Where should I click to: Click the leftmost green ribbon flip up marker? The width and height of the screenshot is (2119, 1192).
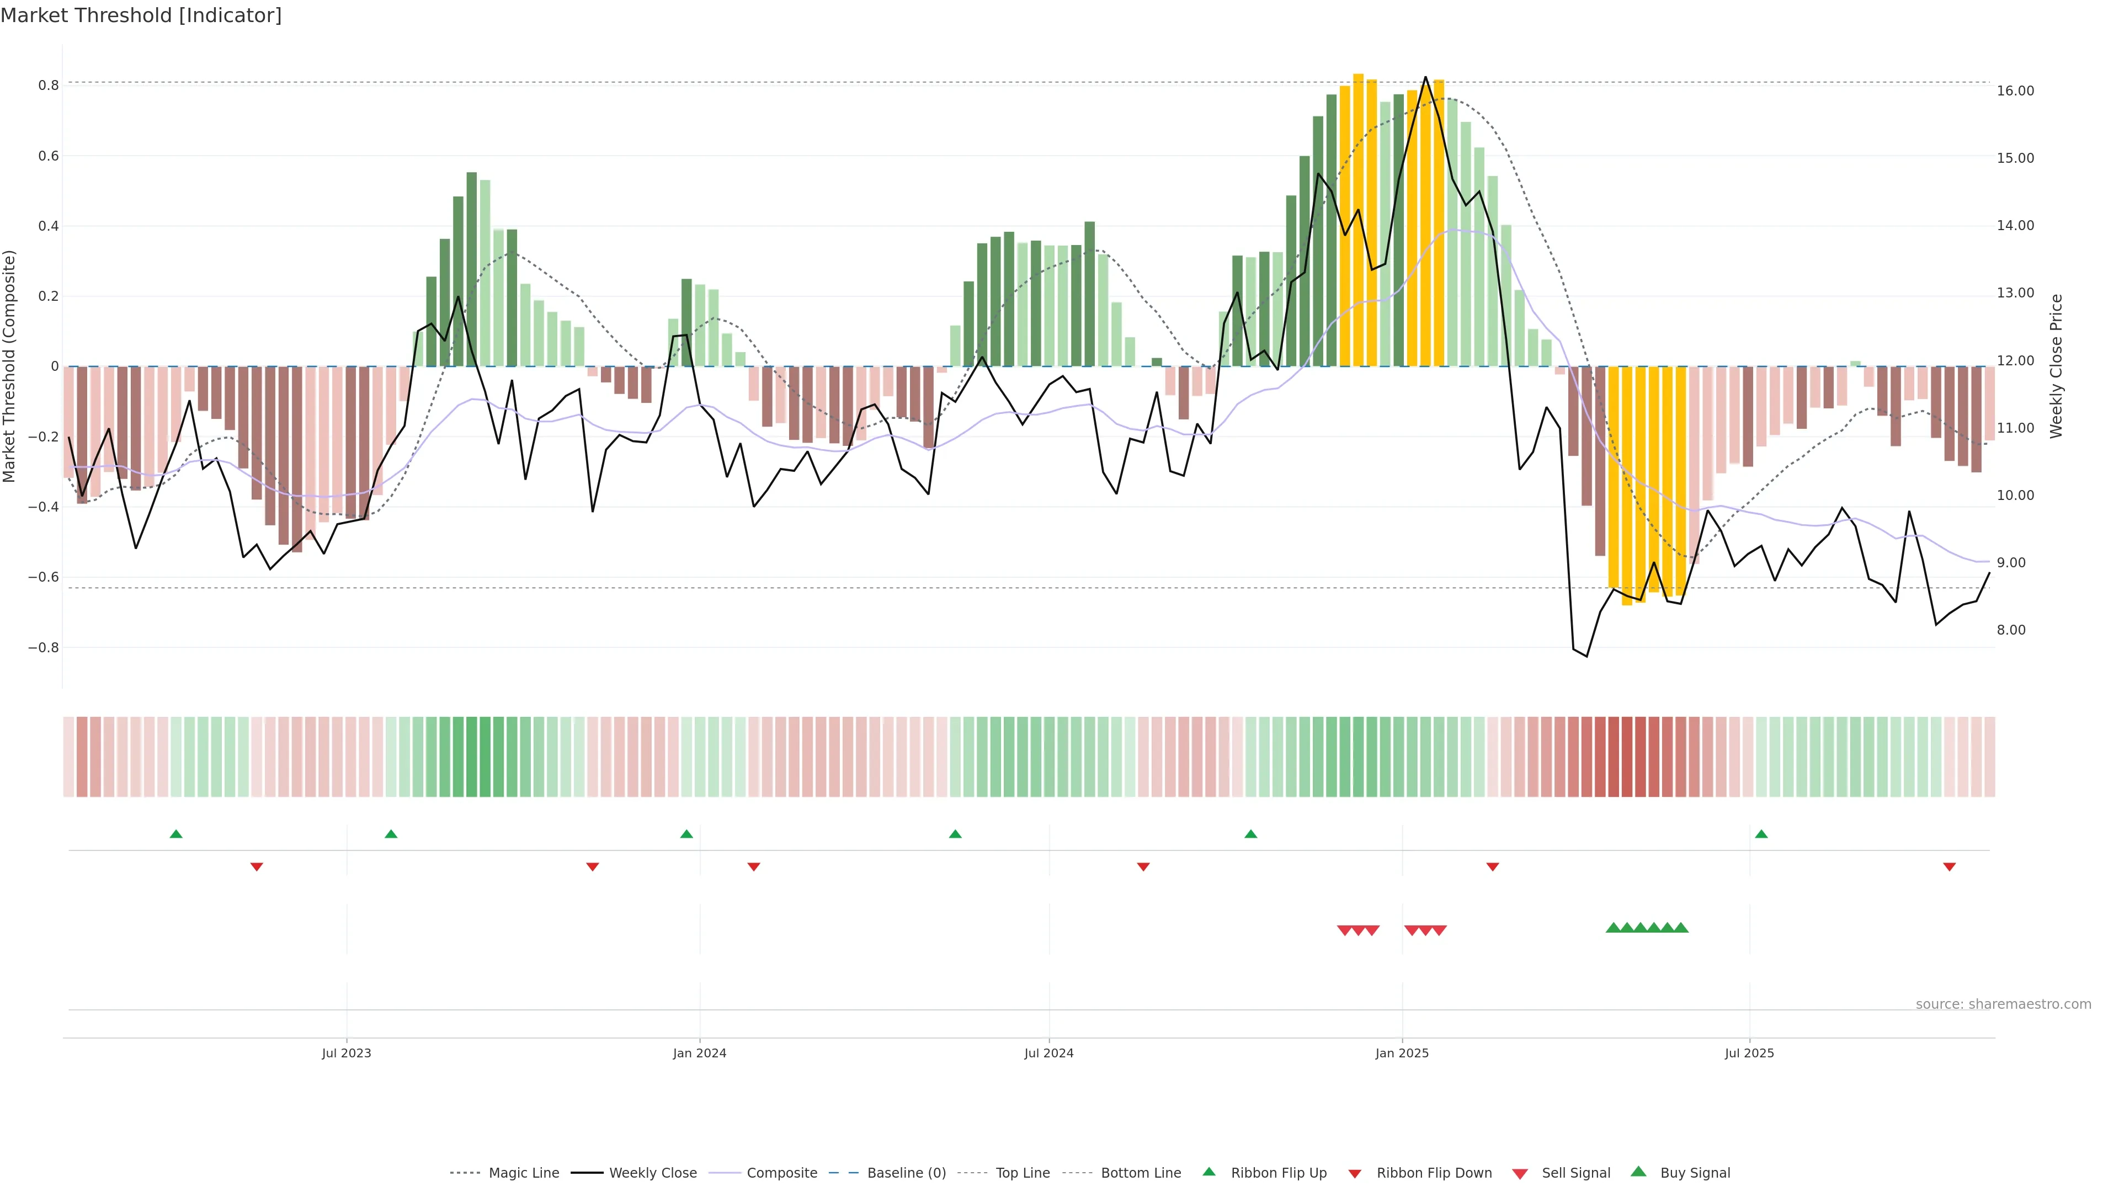coord(176,834)
